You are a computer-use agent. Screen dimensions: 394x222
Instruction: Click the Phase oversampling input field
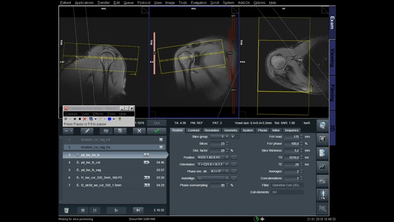pos(218,185)
